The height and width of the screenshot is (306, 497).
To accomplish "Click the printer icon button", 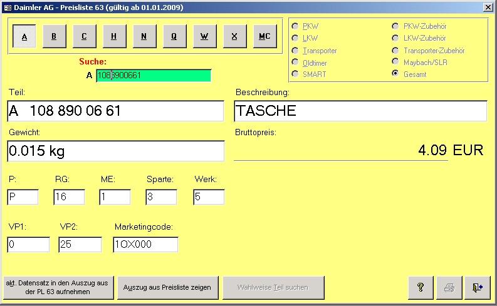I will click(x=449, y=287).
